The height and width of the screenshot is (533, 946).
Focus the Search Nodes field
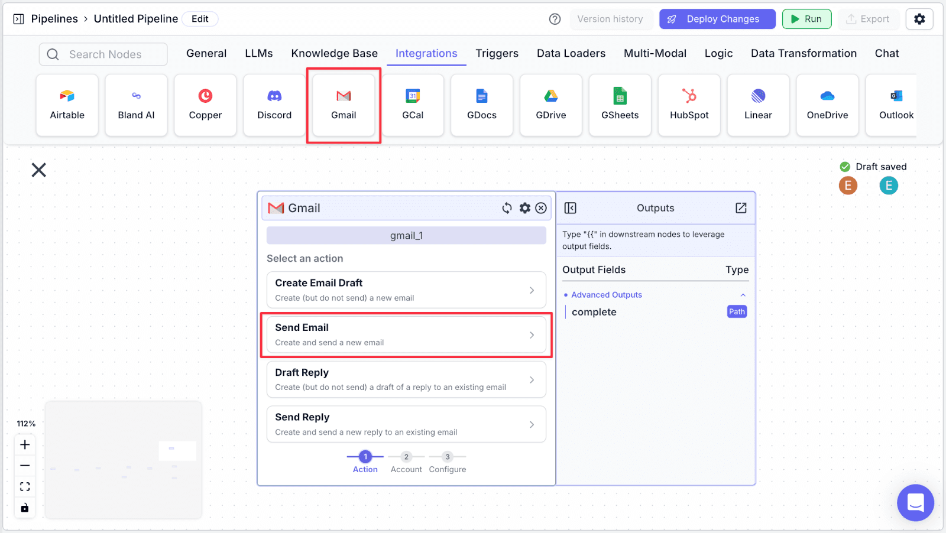tap(103, 54)
